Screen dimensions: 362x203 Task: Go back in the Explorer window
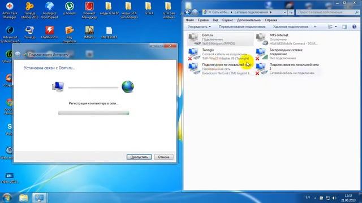[x=187, y=12]
